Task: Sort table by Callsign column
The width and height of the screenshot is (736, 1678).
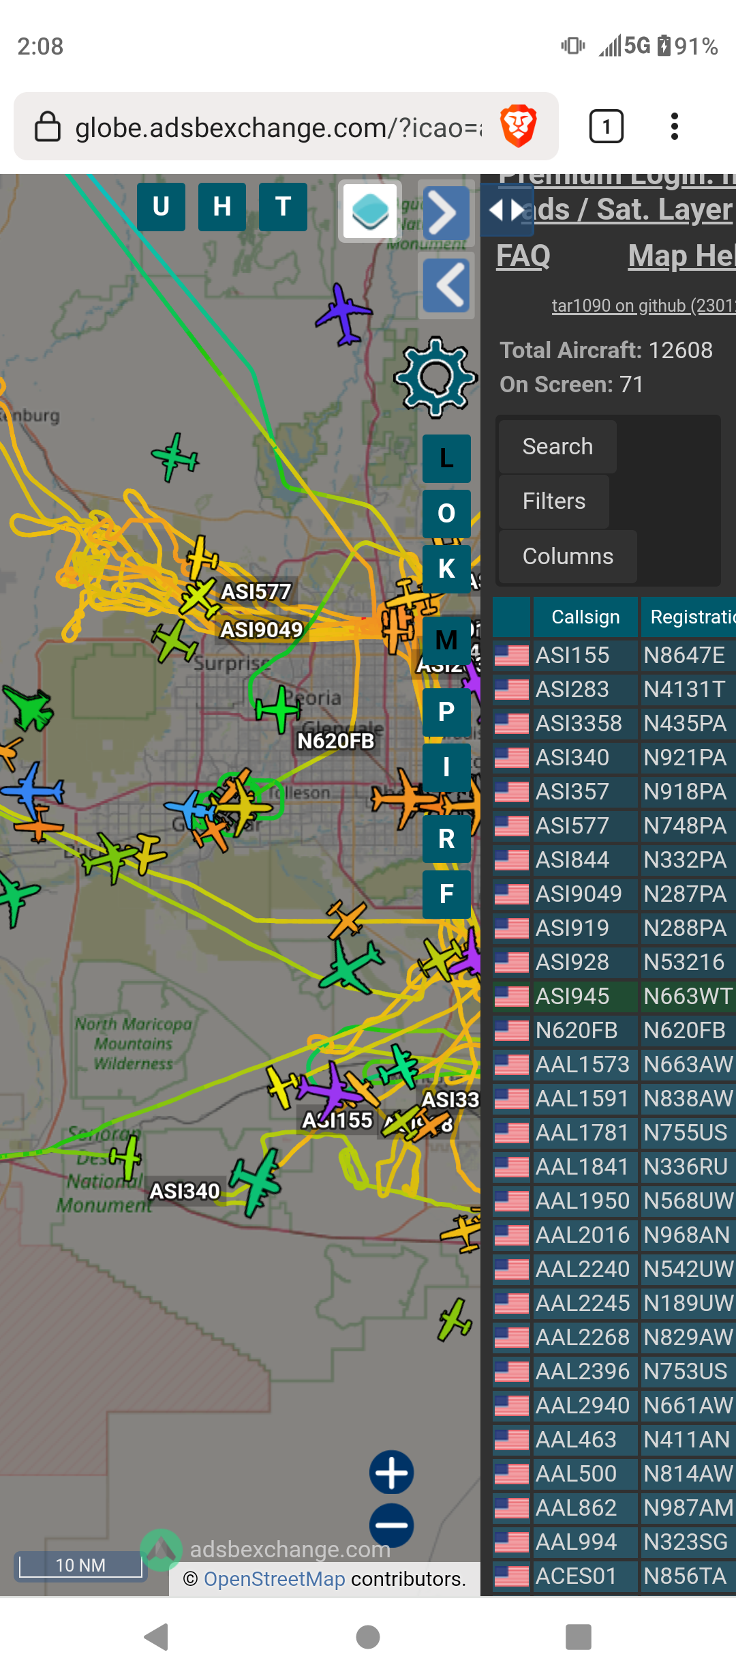Action: [x=585, y=617]
